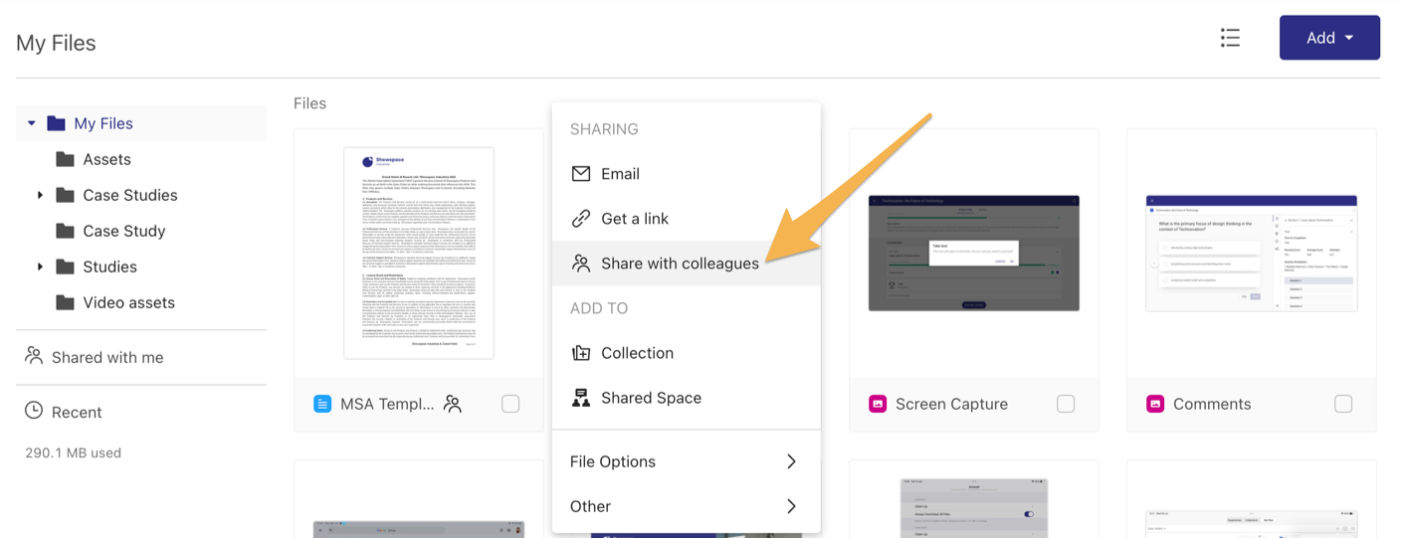The width and height of the screenshot is (1403, 538).
Task: Click the shared-people icon on MSA Template
Action: (x=453, y=404)
